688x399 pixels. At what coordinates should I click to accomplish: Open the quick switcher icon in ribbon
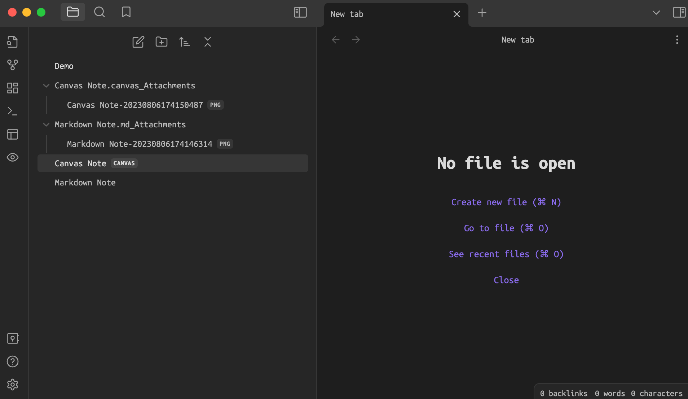(x=13, y=42)
